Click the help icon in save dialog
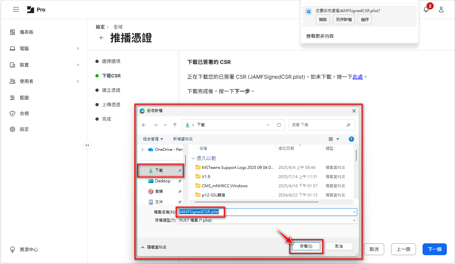 (351, 139)
